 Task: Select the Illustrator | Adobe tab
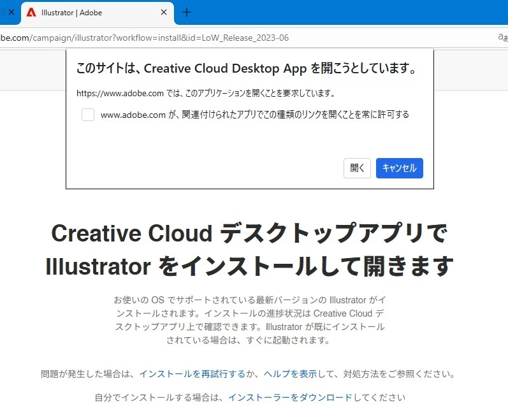coord(97,13)
